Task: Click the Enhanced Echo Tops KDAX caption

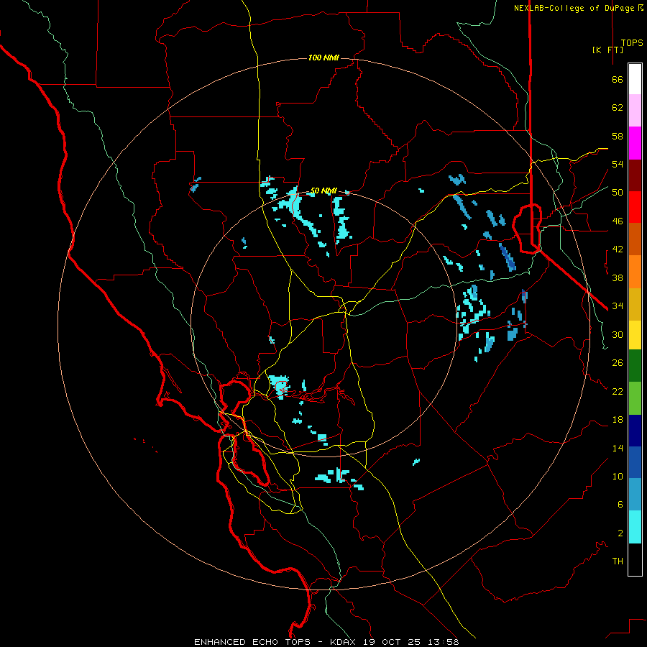Action: [x=326, y=642]
